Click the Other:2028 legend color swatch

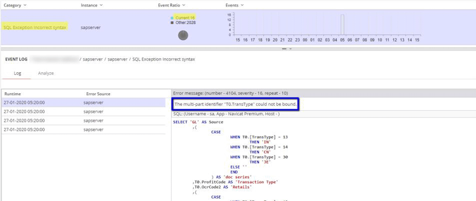172,22
